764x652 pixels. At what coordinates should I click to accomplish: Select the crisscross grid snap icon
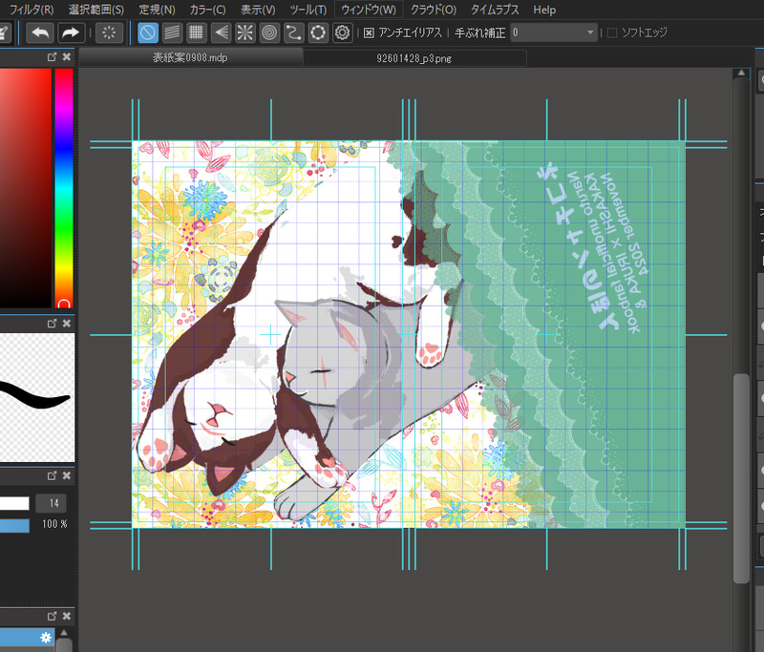(196, 33)
